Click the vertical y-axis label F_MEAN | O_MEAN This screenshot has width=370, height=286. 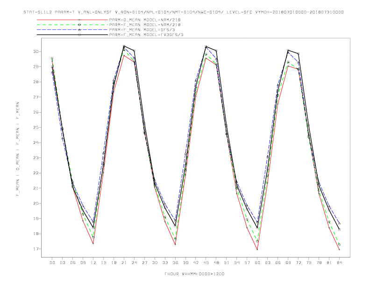coord(18,149)
